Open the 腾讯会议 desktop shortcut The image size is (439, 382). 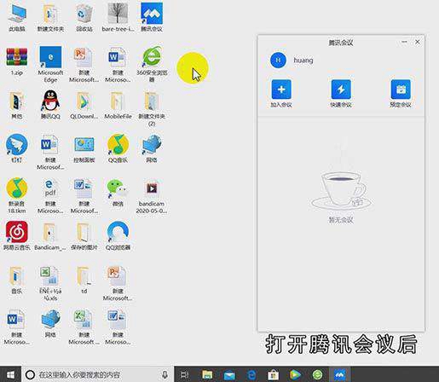152,17
